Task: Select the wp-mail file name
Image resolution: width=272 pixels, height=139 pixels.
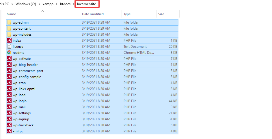Action: click(x=19, y=107)
